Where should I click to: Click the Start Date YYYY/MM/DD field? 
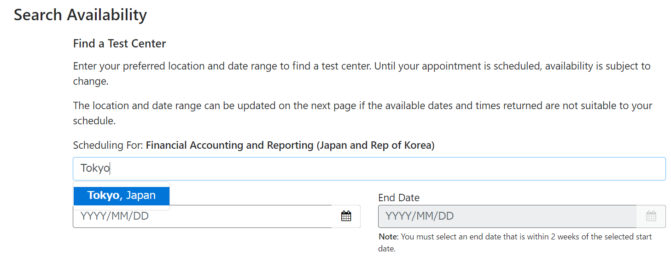(203, 216)
